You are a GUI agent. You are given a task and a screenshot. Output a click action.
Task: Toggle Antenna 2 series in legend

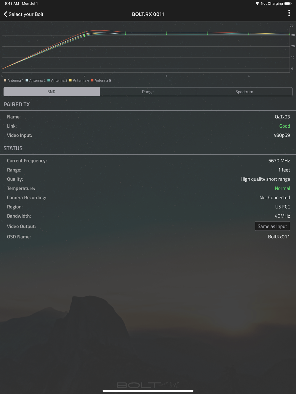click(36, 80)
